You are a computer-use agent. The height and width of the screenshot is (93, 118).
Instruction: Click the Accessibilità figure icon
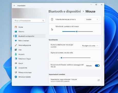pos(16,68)
